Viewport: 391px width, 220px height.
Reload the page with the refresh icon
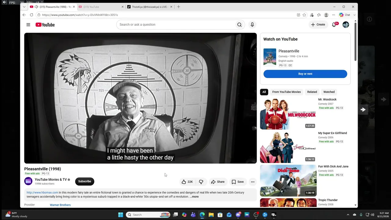pos(31,15)
